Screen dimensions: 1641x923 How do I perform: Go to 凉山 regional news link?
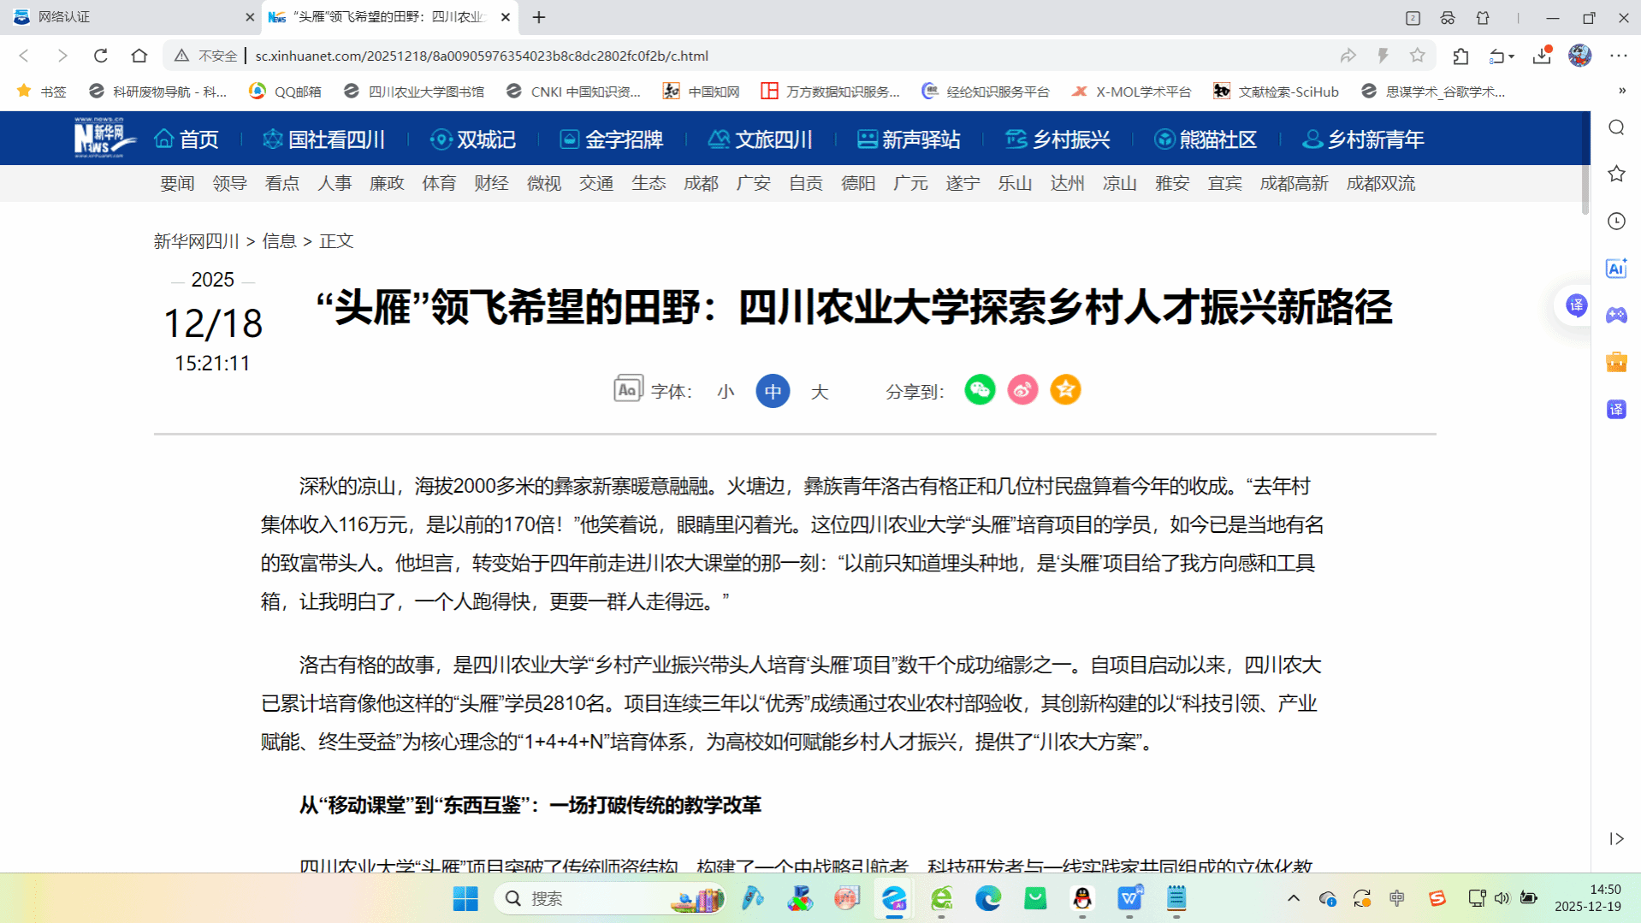click(x=1119, y=184)
